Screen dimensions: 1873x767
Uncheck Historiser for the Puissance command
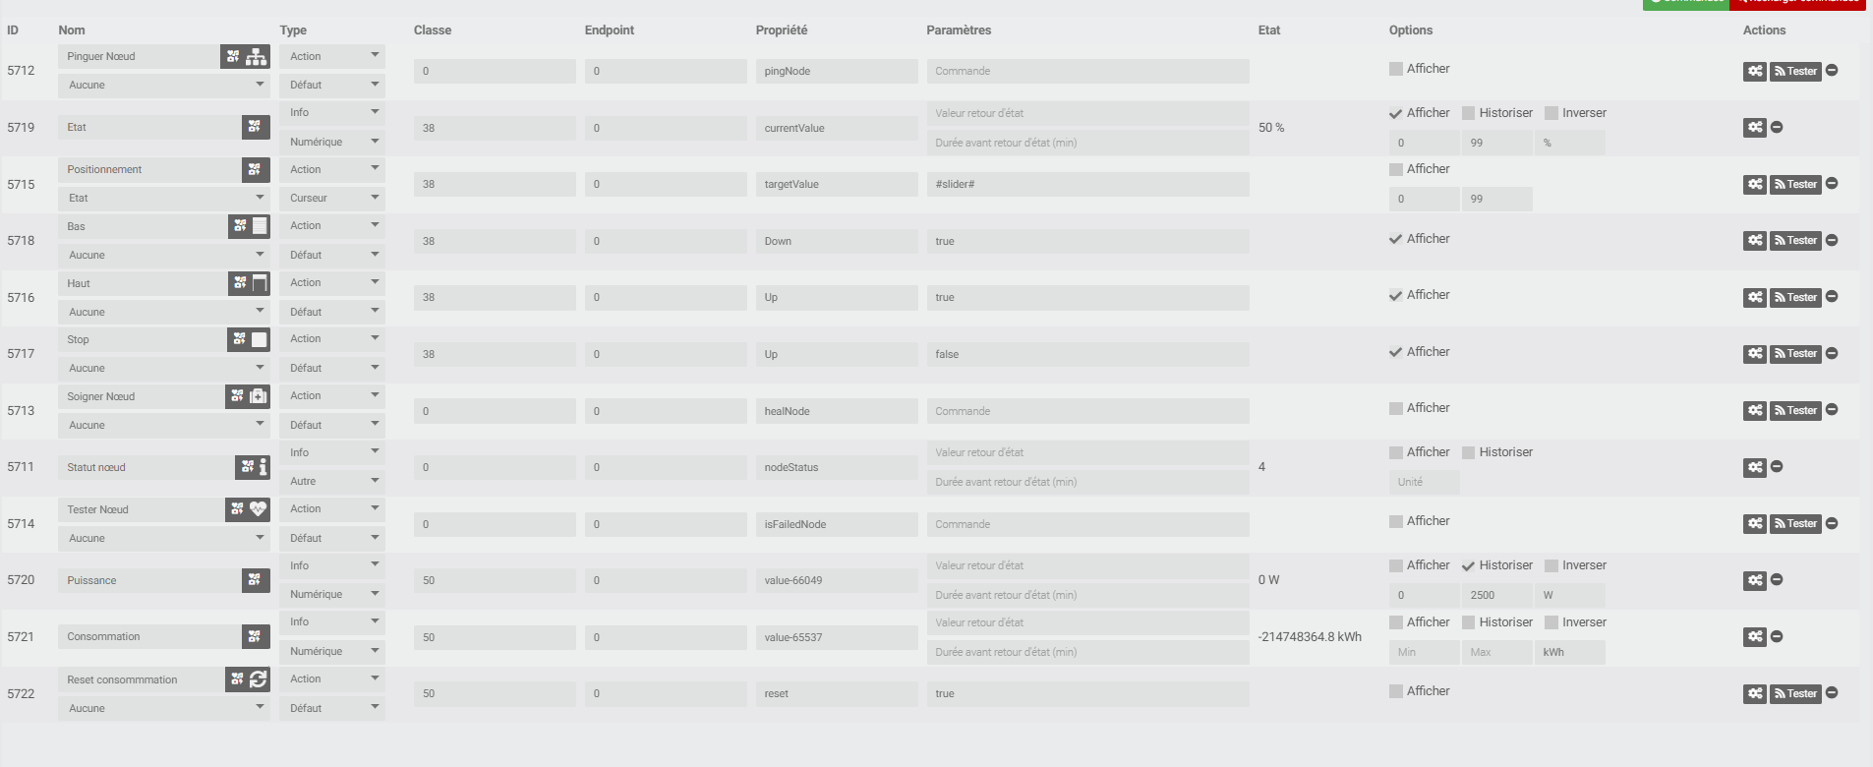tap(1468, 566)
